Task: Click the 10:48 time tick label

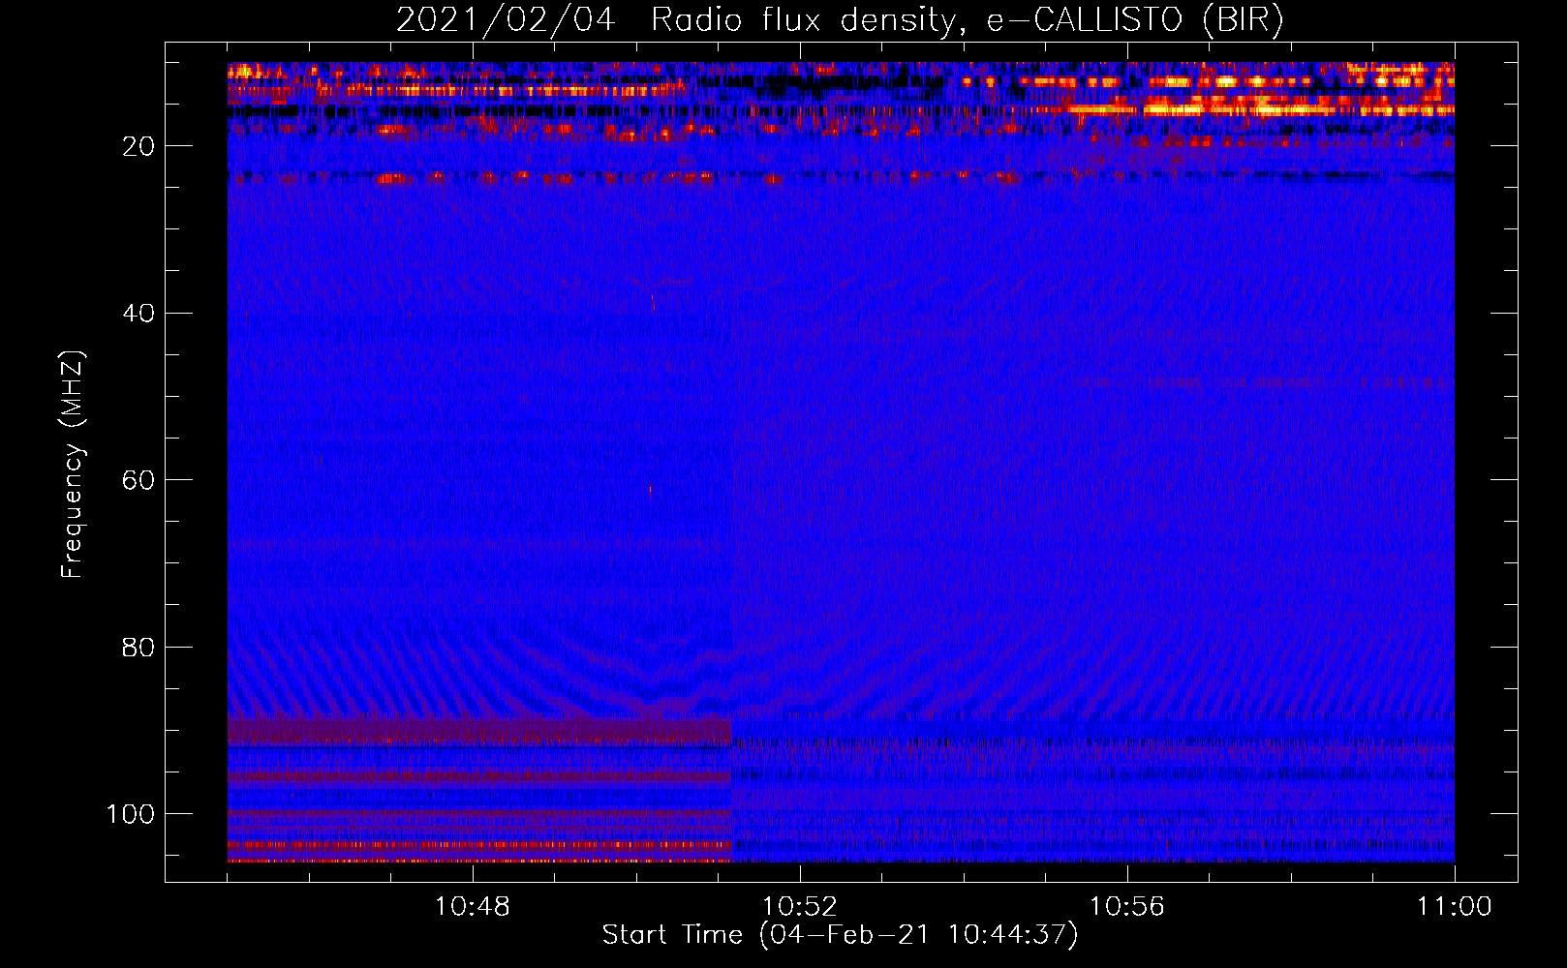Action: tap(472, 907)
